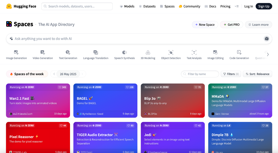Open the ByteDance-Seed author link
The image size is (278, 153).
click(90, 114)
